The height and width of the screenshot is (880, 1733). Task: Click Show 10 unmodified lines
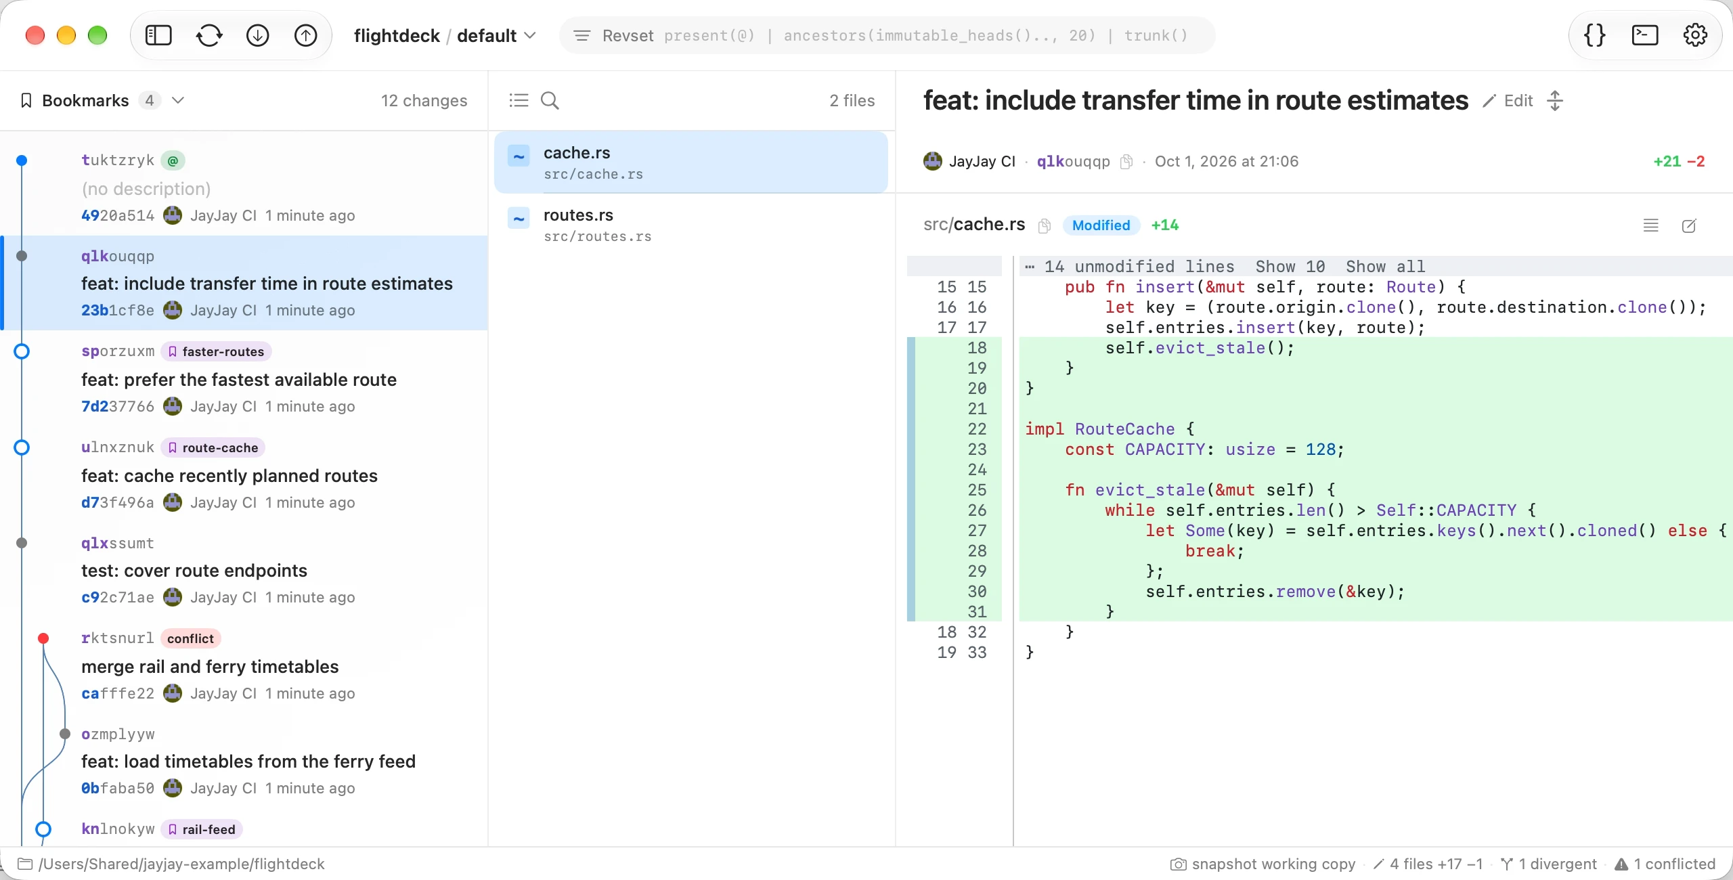(1290, 267)
